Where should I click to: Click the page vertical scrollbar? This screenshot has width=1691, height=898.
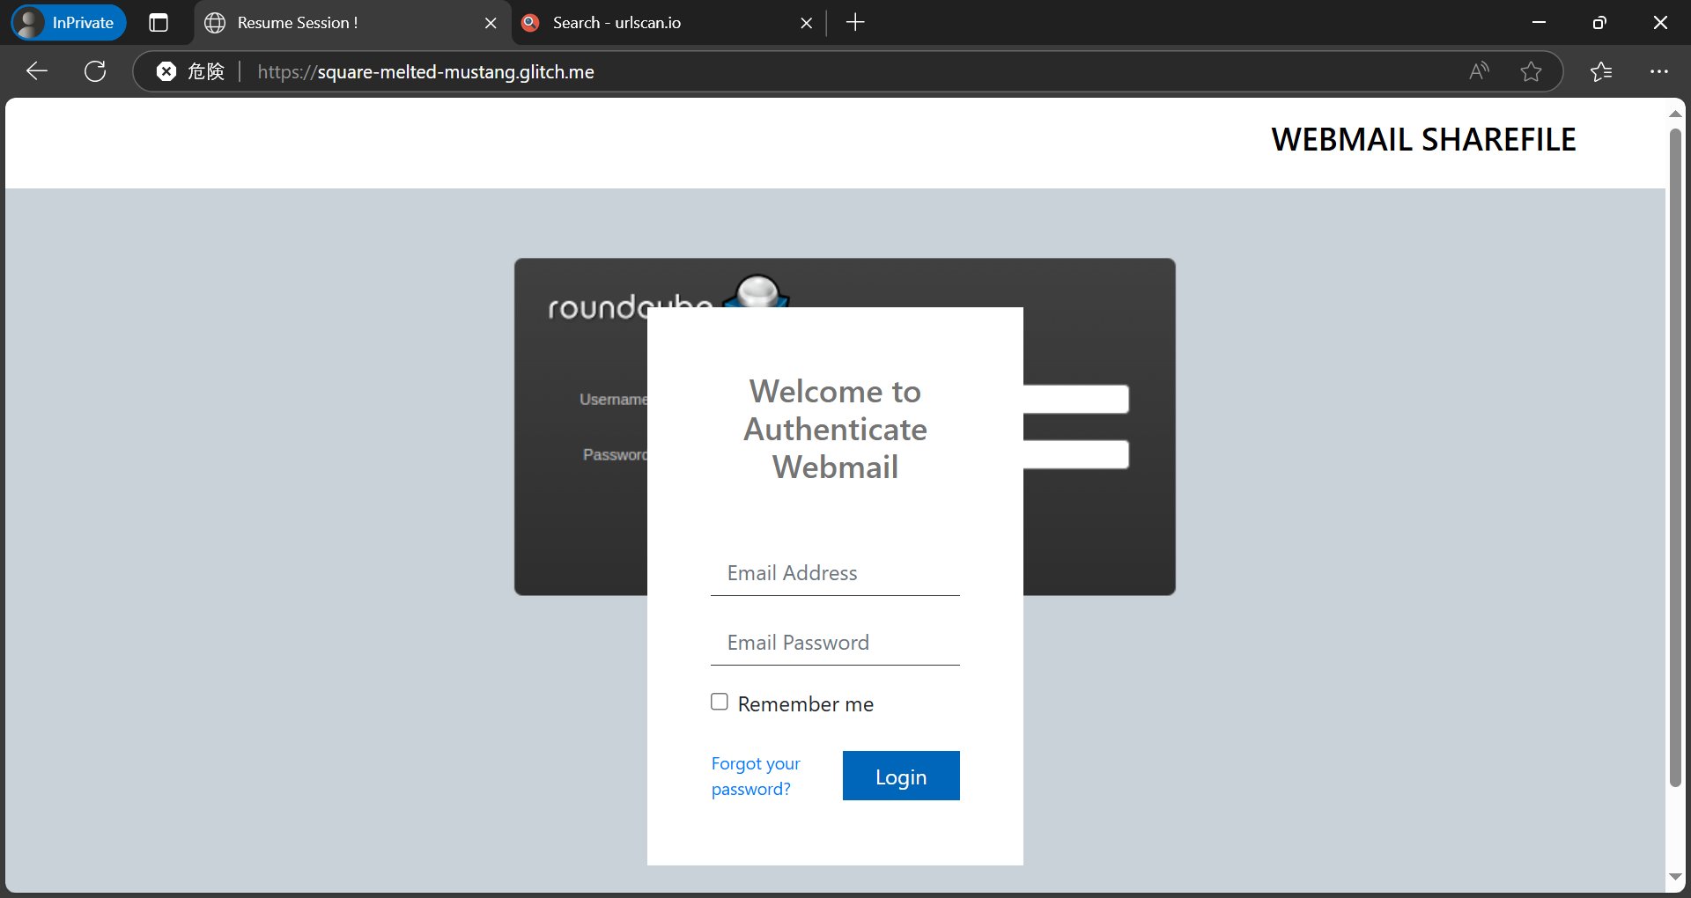pyautogui.click(x=1675, y=458)
